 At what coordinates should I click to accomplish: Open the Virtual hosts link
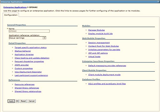(x=94, y=56)
